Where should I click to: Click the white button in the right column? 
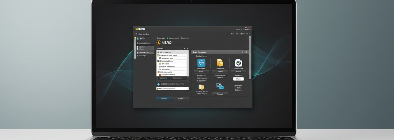(x=238, y=79)
